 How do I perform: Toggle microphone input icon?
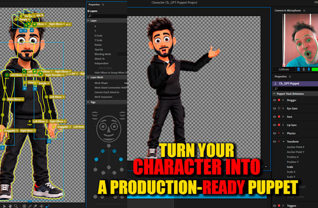click(309, 69)
